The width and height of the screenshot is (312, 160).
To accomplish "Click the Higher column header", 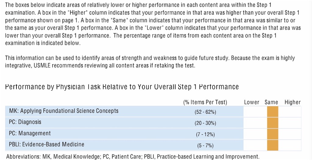I will 292,102.
